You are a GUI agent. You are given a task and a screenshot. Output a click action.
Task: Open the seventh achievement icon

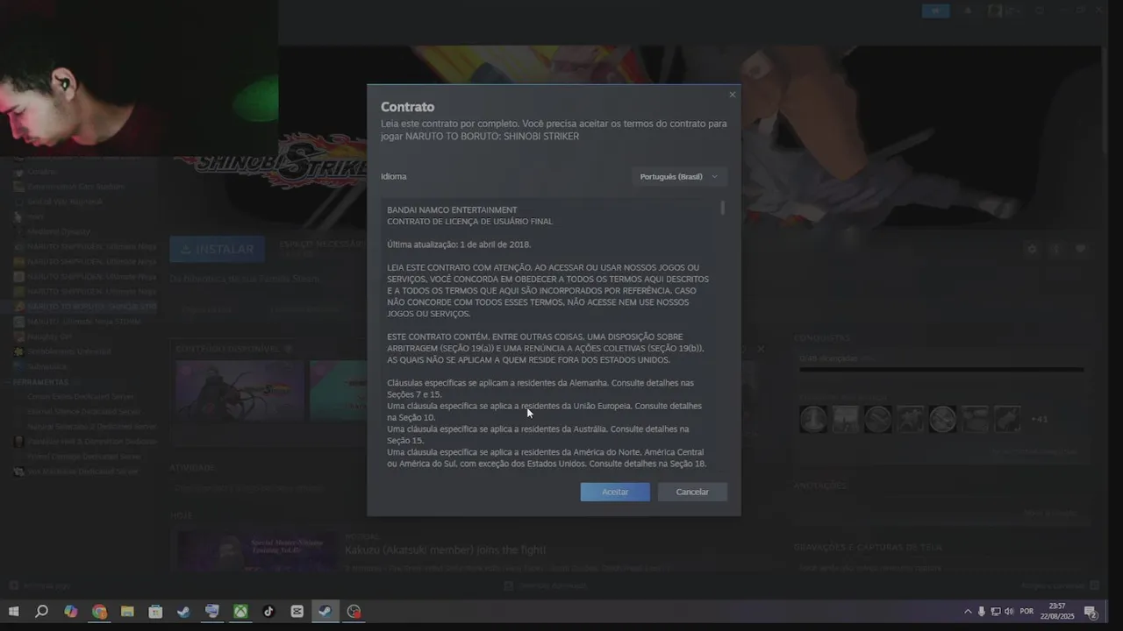point(1008,419)
